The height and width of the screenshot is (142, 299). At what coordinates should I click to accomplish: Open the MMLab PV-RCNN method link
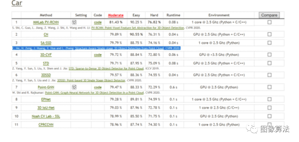[46, 22]
